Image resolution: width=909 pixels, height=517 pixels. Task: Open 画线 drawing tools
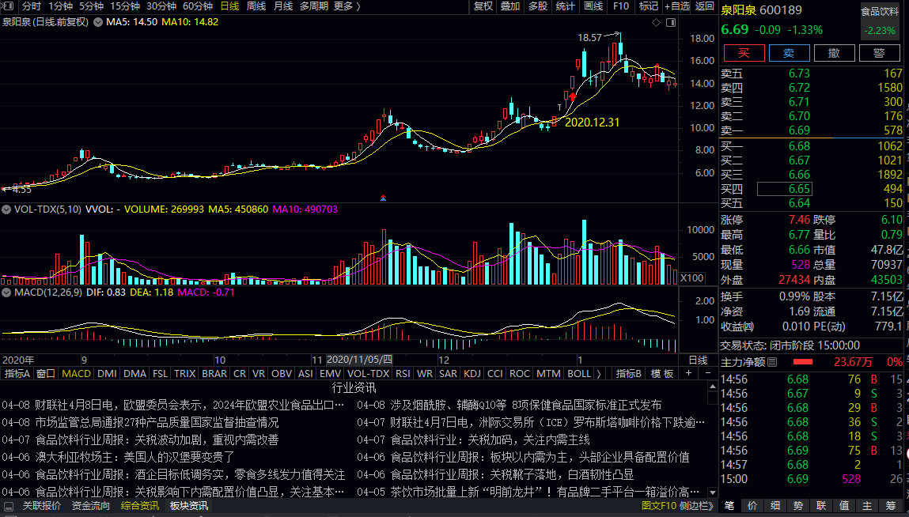click(593, 6)
